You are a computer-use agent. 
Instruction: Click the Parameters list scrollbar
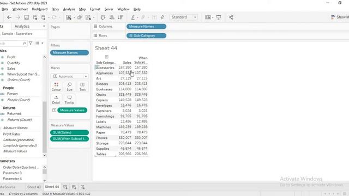(45, 172)
